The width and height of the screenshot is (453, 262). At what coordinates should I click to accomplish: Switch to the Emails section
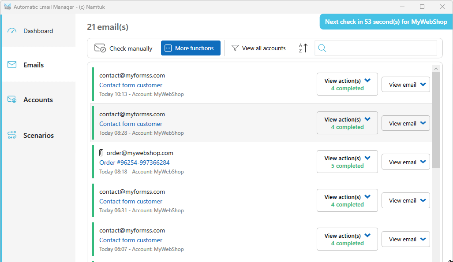38,65
